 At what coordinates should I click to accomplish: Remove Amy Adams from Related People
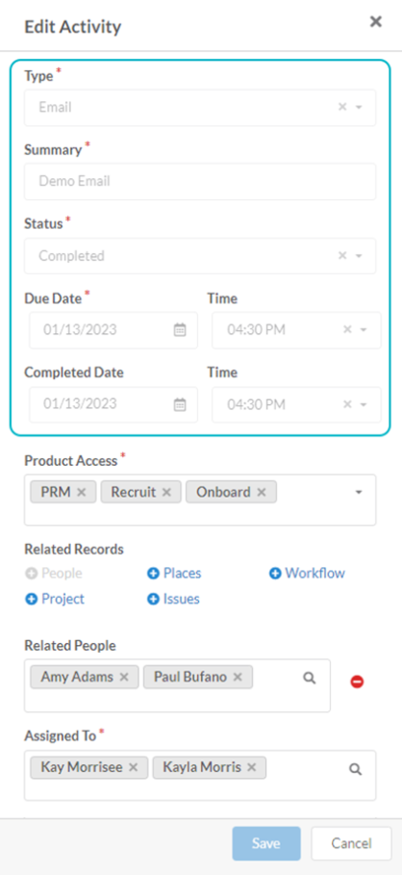[124, 677]
